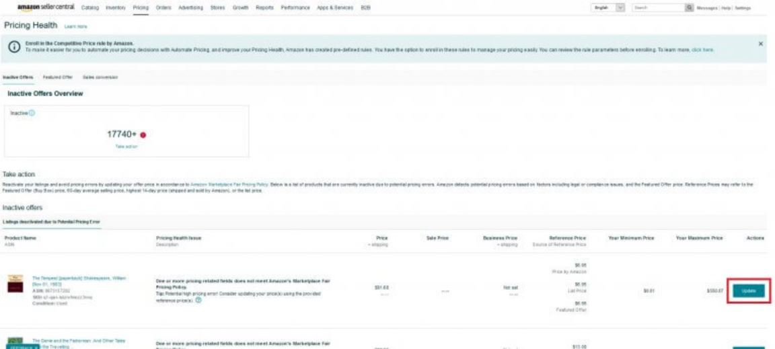775x349 pixels.
Task: Click the Reference Price column header
Action: click(567, 238)
